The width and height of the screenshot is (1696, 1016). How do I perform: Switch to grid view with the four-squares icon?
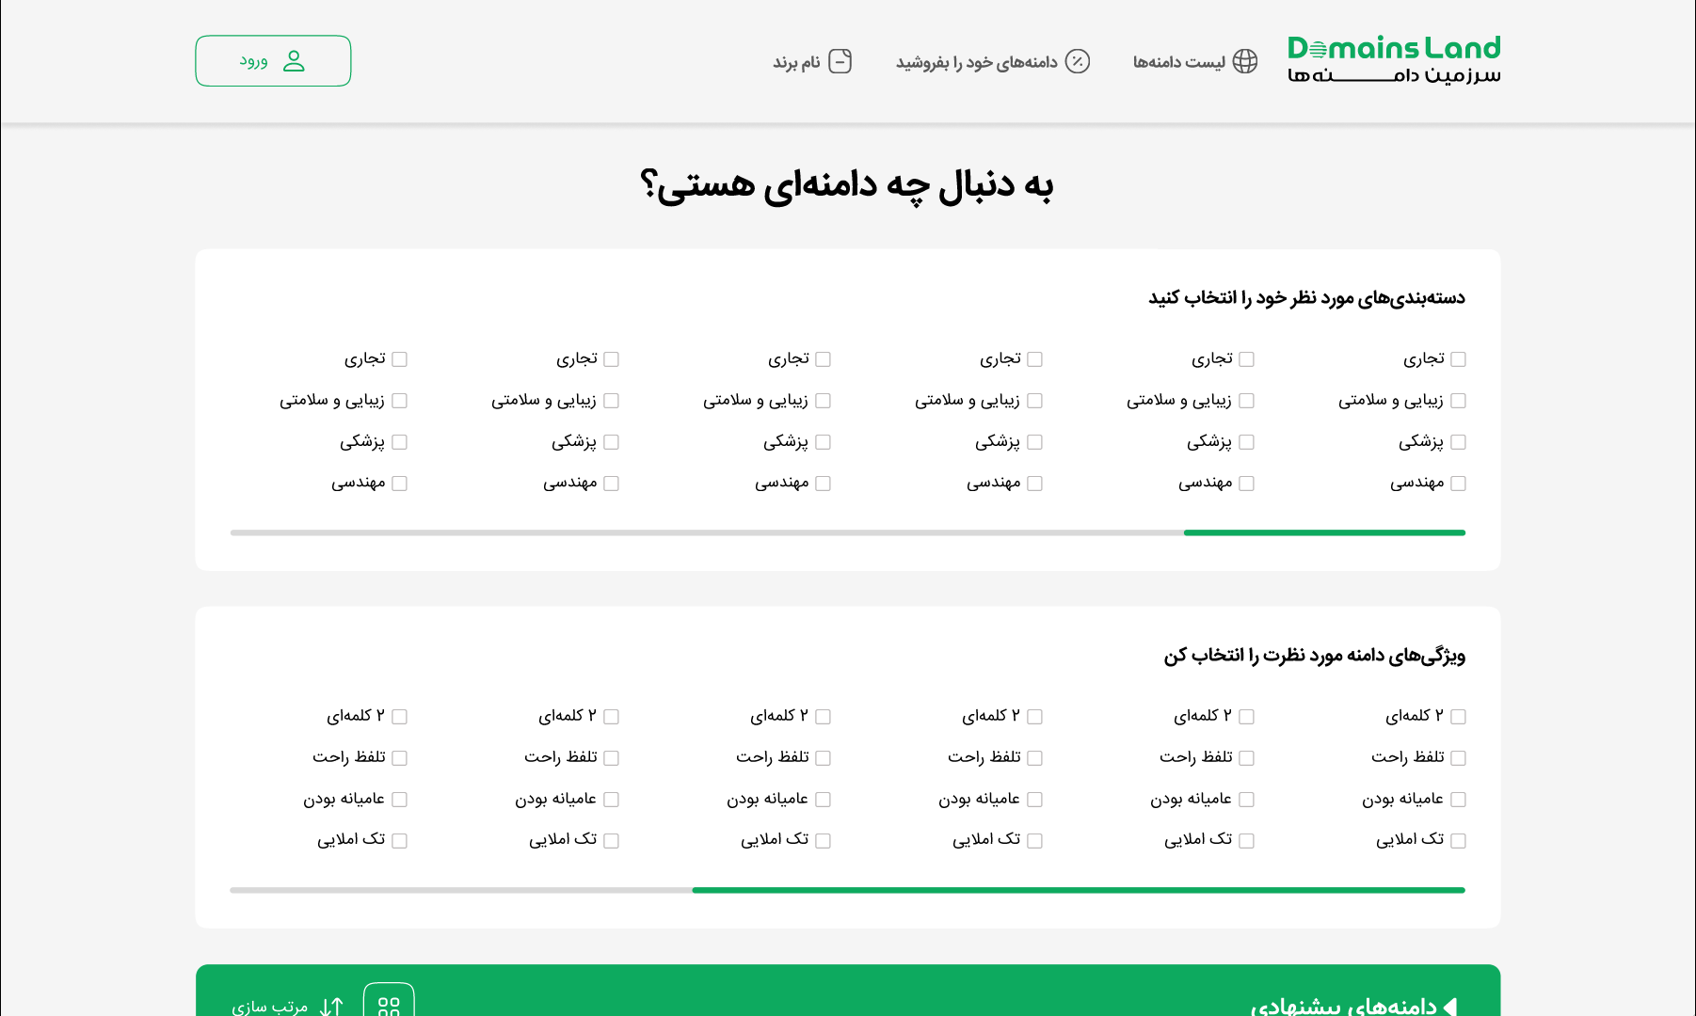pos(389,1005)
